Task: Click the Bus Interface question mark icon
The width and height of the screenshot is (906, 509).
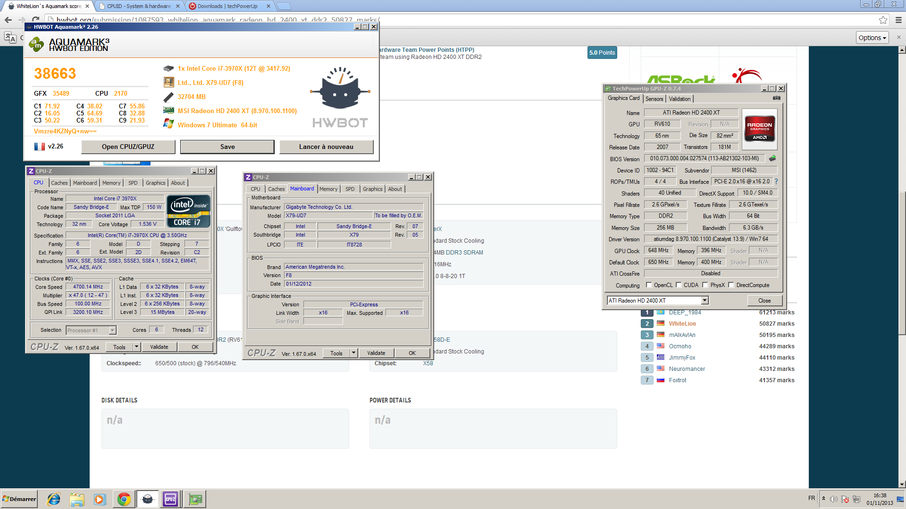Action: pos(776,181)
